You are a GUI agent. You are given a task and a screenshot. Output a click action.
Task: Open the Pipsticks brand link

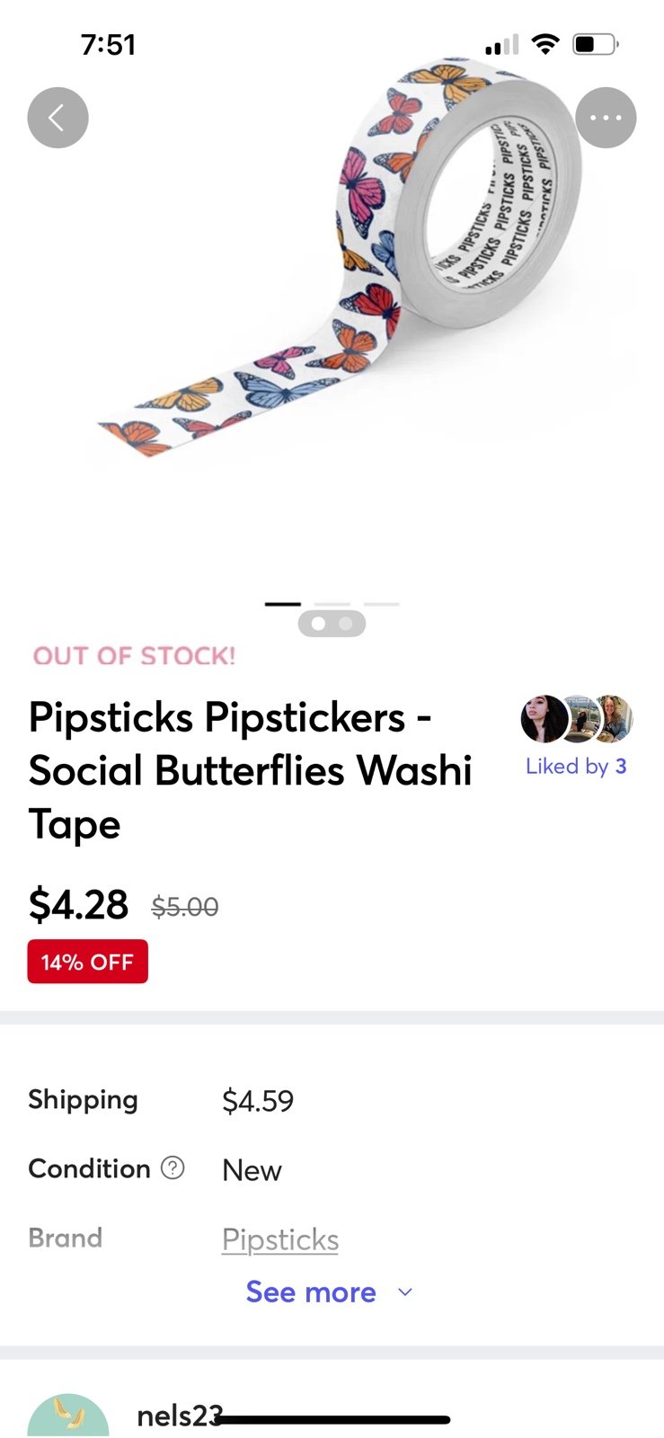tap(280, 1239)
